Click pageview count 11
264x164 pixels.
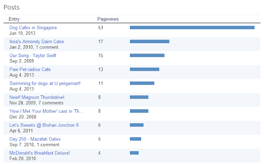[x=101, y=83]
